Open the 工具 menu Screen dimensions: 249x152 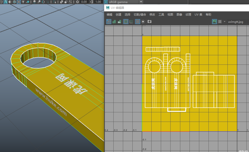[x=161, y=15]
